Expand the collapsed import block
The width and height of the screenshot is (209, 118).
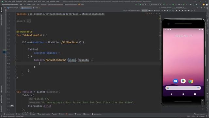[x=29, y=21]
